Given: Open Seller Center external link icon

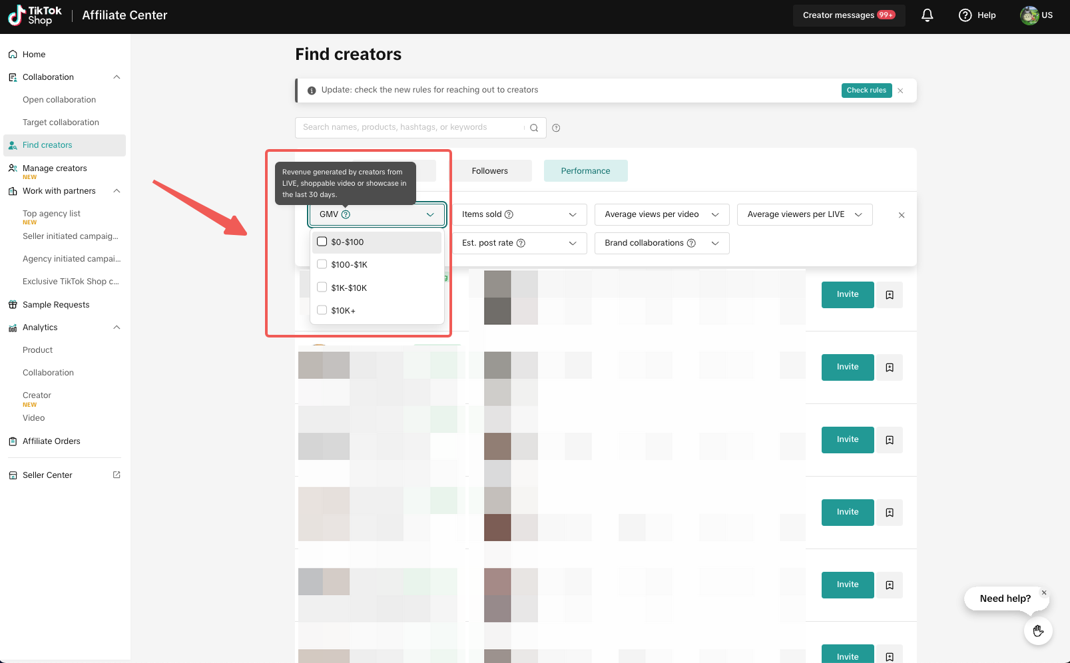Looking at the screenshot, I should (x=117, y=475).
